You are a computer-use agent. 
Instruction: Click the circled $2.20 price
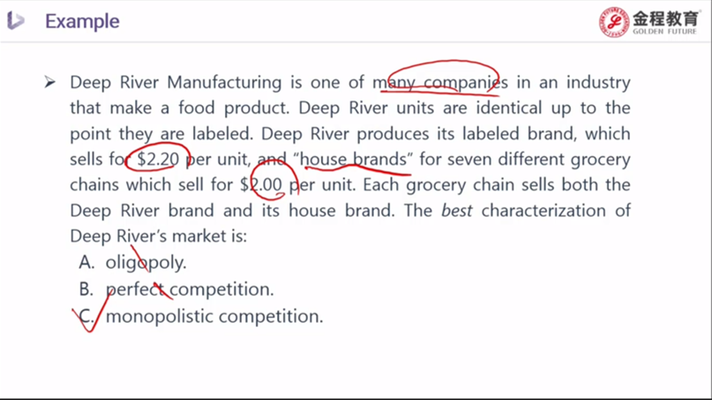pyautogui.click(x=158, y=159)
